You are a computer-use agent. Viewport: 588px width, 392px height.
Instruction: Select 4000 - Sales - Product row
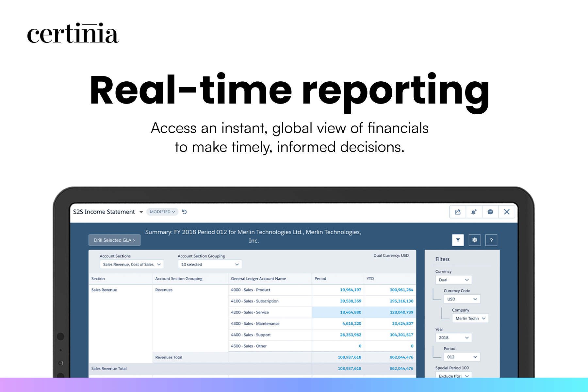322,290
